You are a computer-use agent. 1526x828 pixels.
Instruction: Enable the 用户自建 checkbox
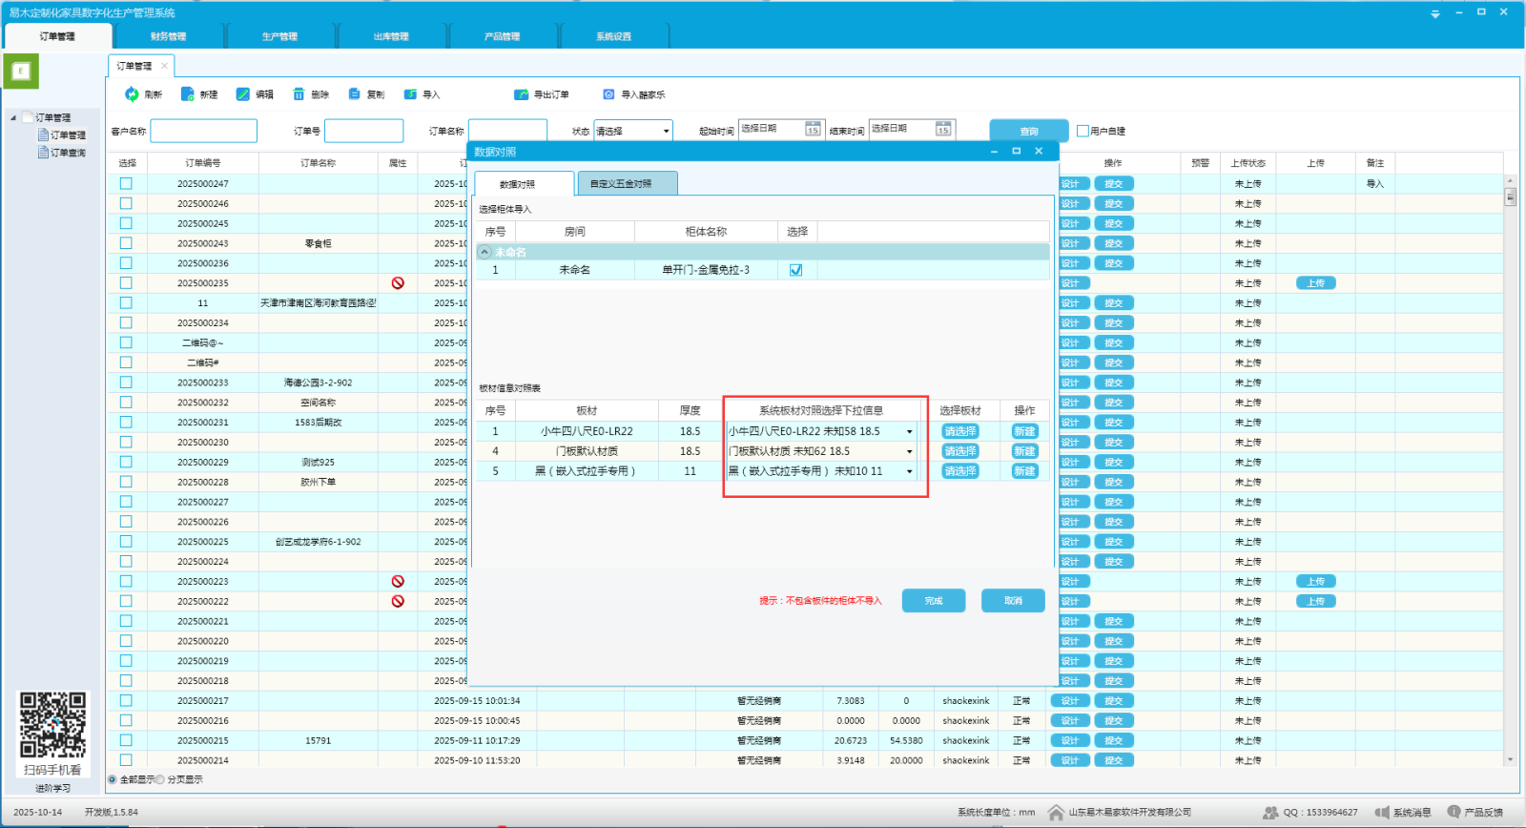[x=1083, y=131]
